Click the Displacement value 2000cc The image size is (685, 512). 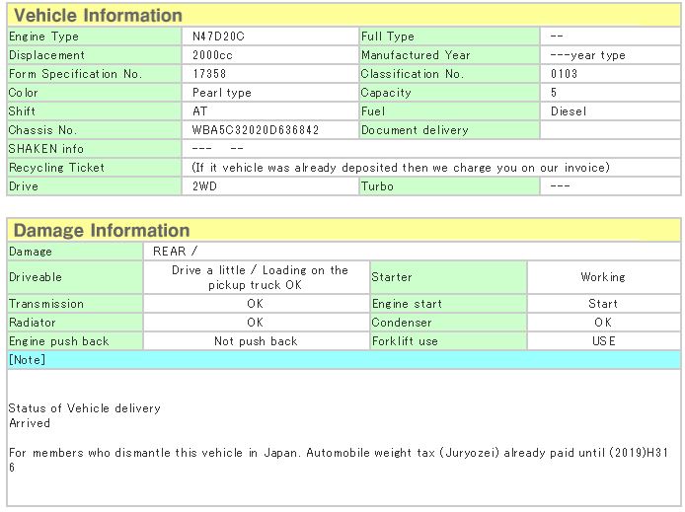point(213,55)
